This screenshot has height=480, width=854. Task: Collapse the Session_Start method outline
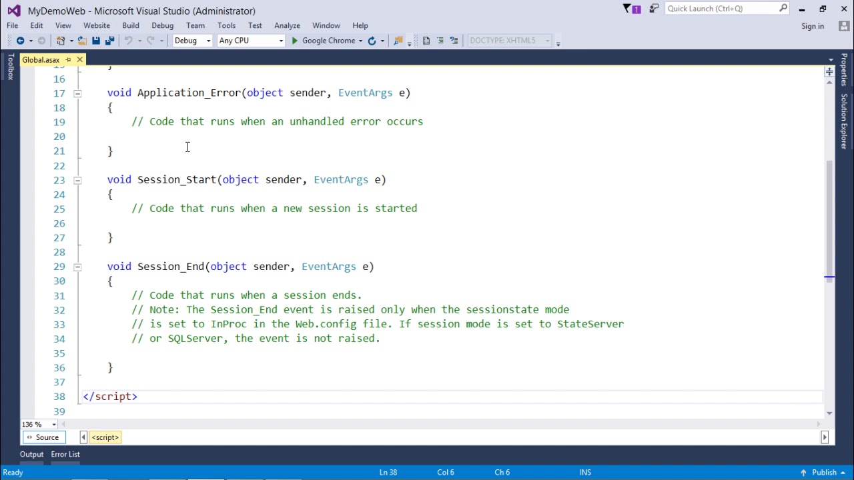point(77,180)
